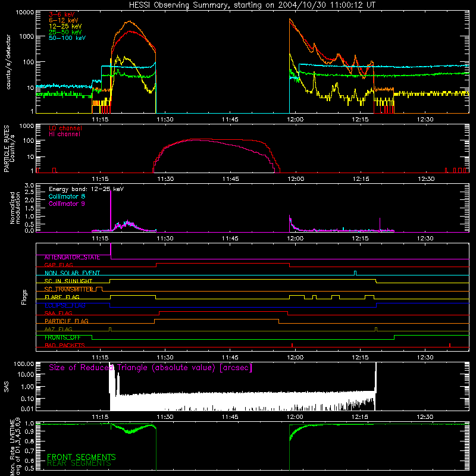Screen dimensions: 476x476
Task: Select the '50-100 keV' legend label
Action: pyautogui.click(x=67, y=38)
